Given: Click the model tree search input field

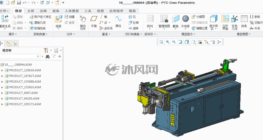Looking at the screenshot, I should click(x=18, y=56).
